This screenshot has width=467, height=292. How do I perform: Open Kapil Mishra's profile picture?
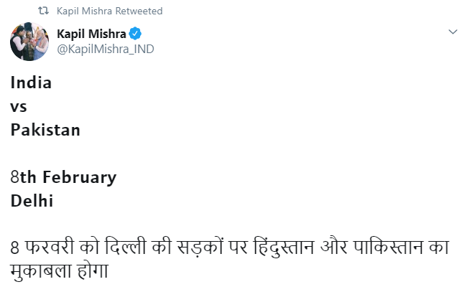click(x=29, y=42)
